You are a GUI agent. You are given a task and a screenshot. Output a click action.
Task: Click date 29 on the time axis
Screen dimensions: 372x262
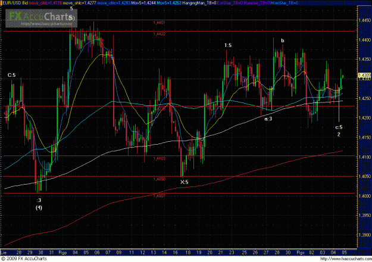pyautogui.click(x=30, y=252)
